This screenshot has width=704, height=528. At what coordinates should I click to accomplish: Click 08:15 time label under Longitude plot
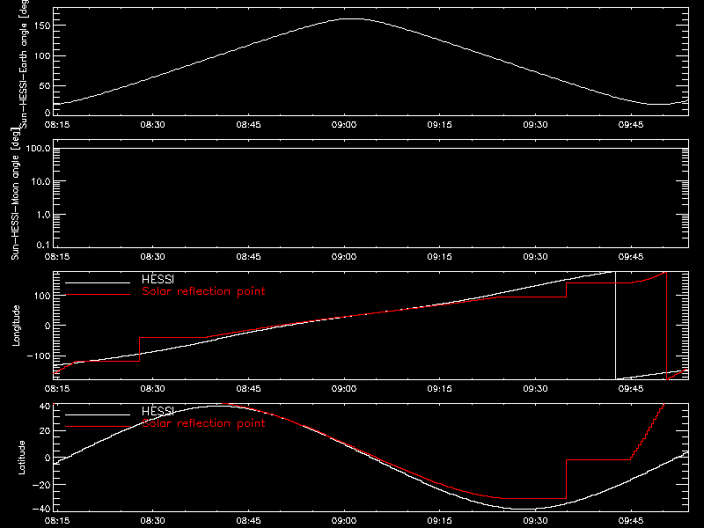click(x=57, y=388)
